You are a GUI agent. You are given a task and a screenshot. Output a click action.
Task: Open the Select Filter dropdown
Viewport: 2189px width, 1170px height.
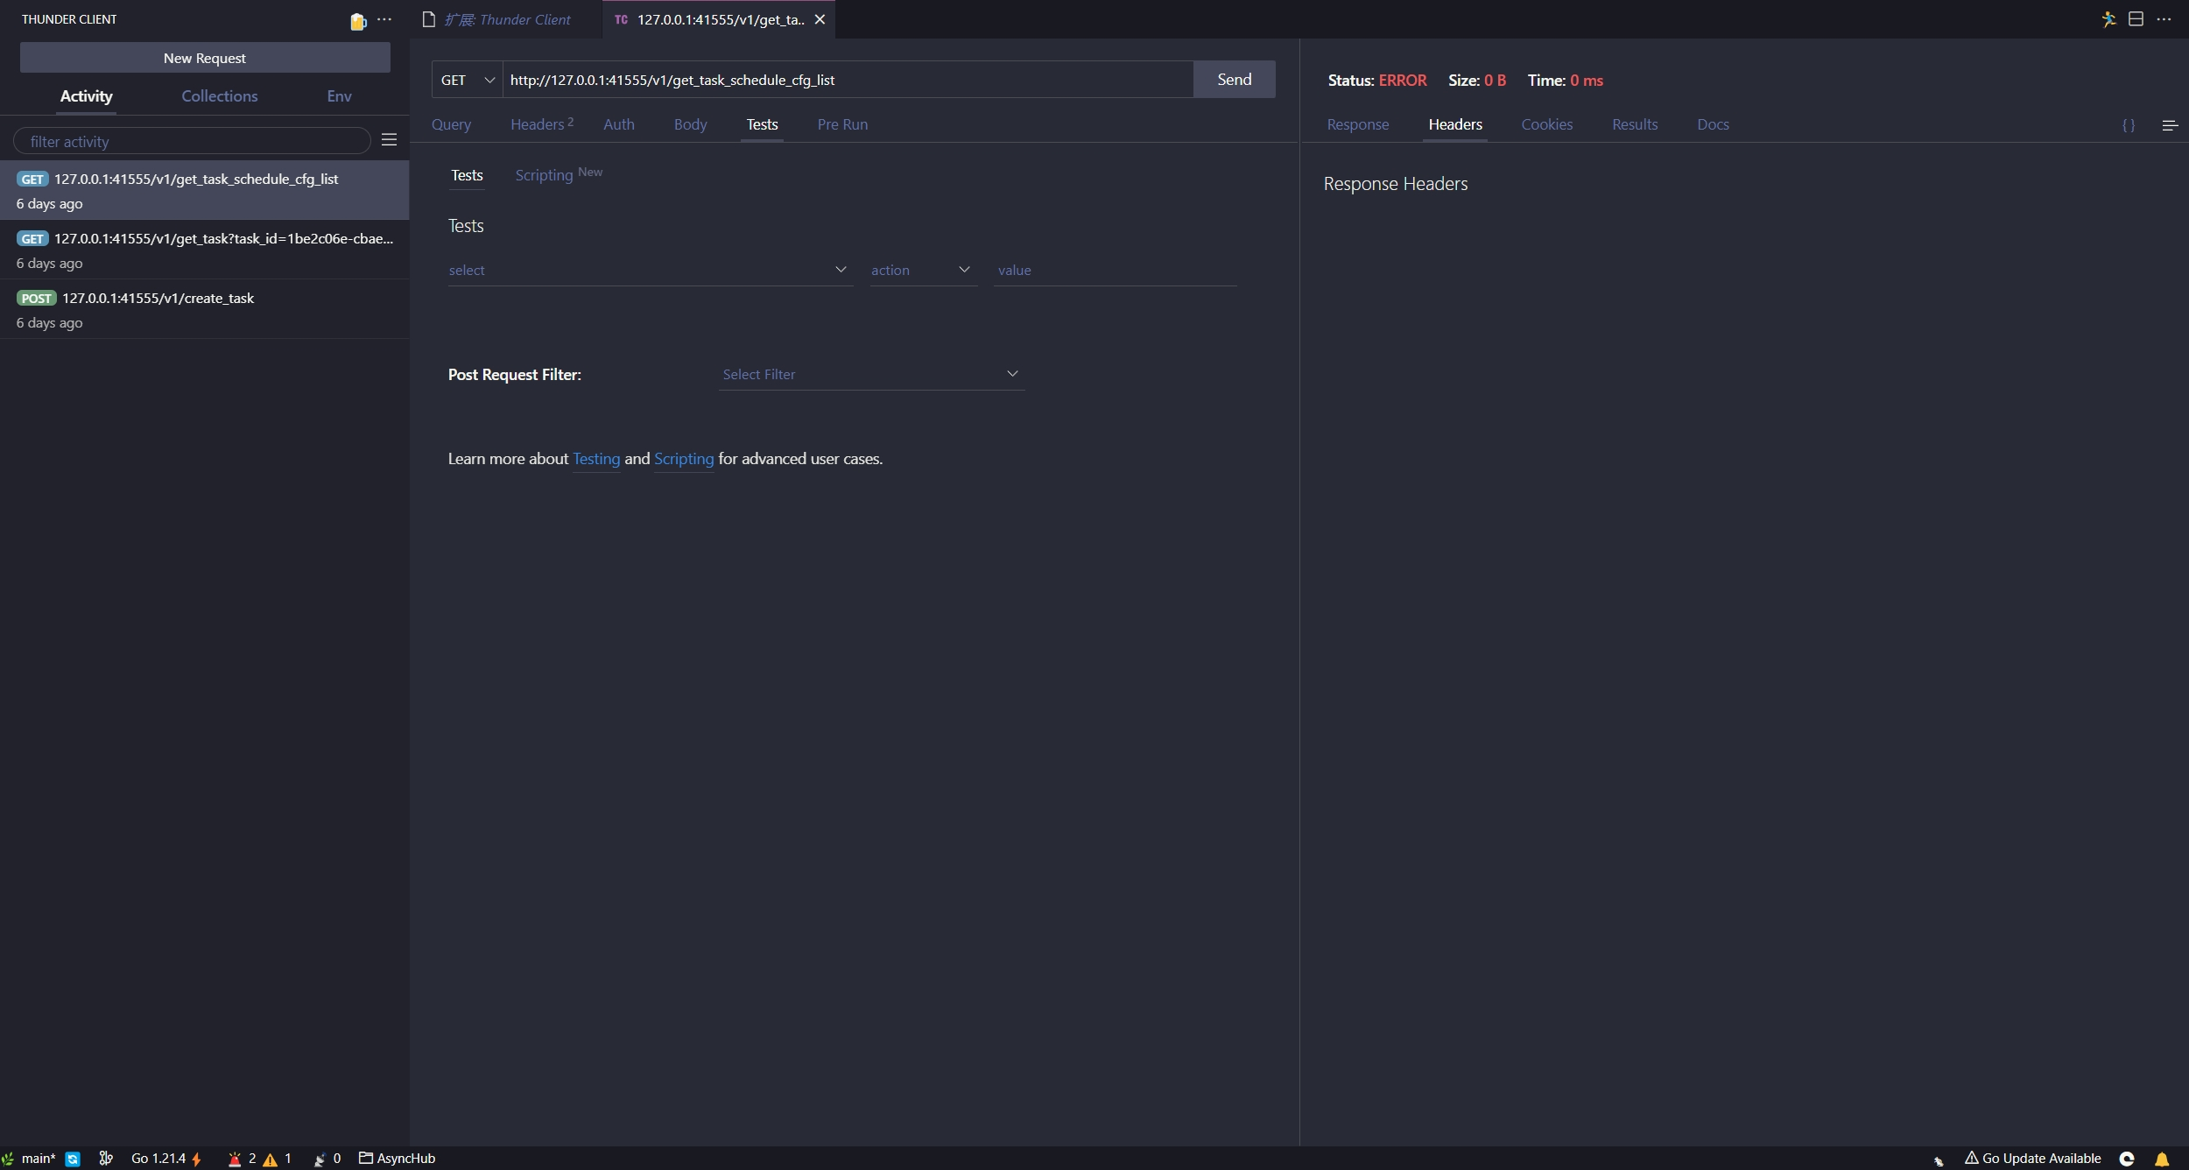(870, 374)
